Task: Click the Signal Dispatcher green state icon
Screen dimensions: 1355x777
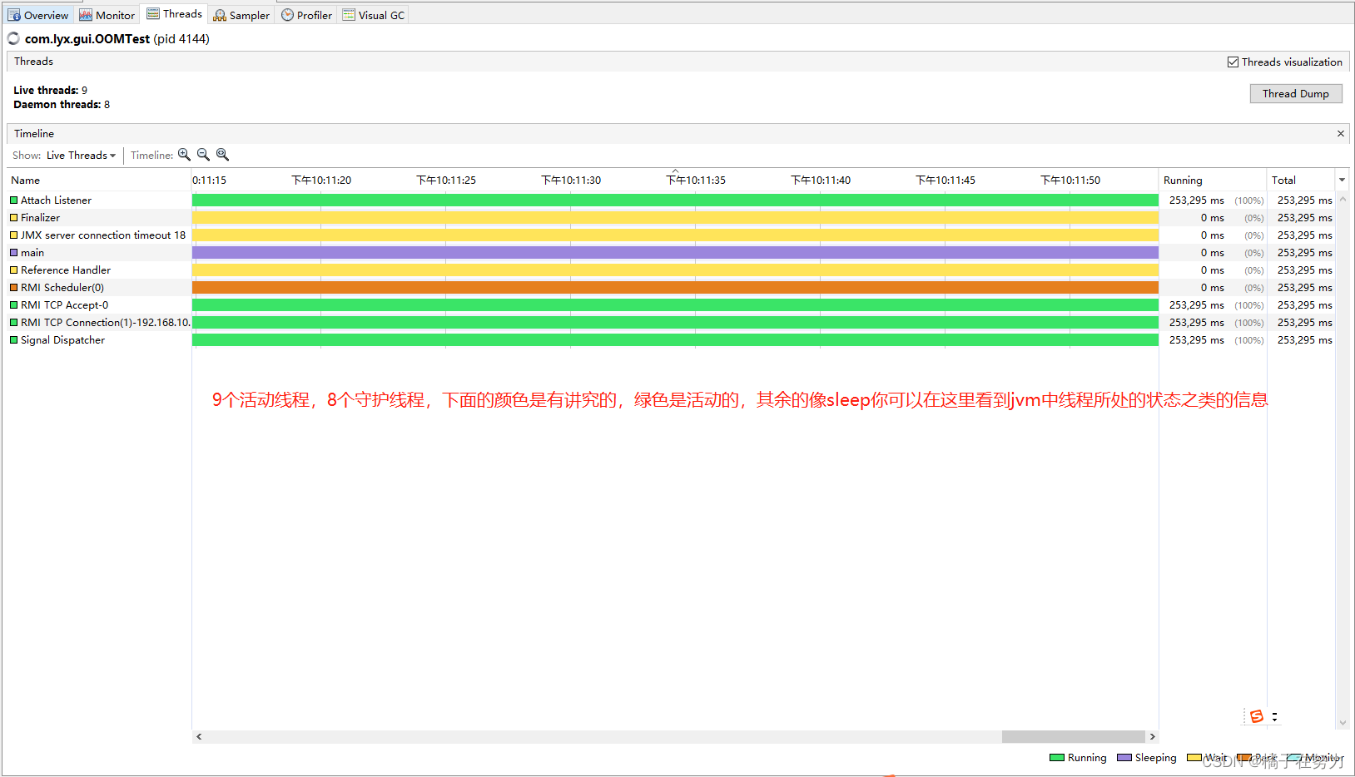Action: pos(13,340)
